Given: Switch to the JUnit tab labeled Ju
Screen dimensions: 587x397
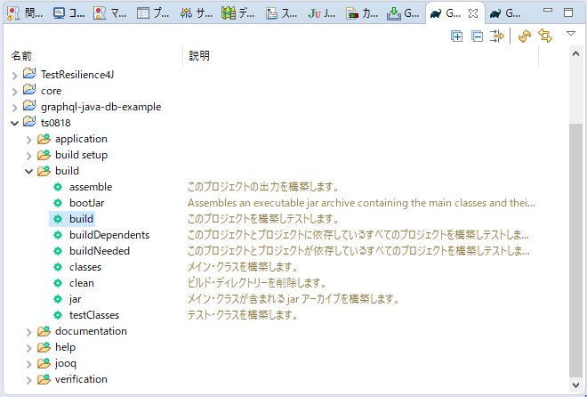Looking at the screenshot, I should (322, 14).
